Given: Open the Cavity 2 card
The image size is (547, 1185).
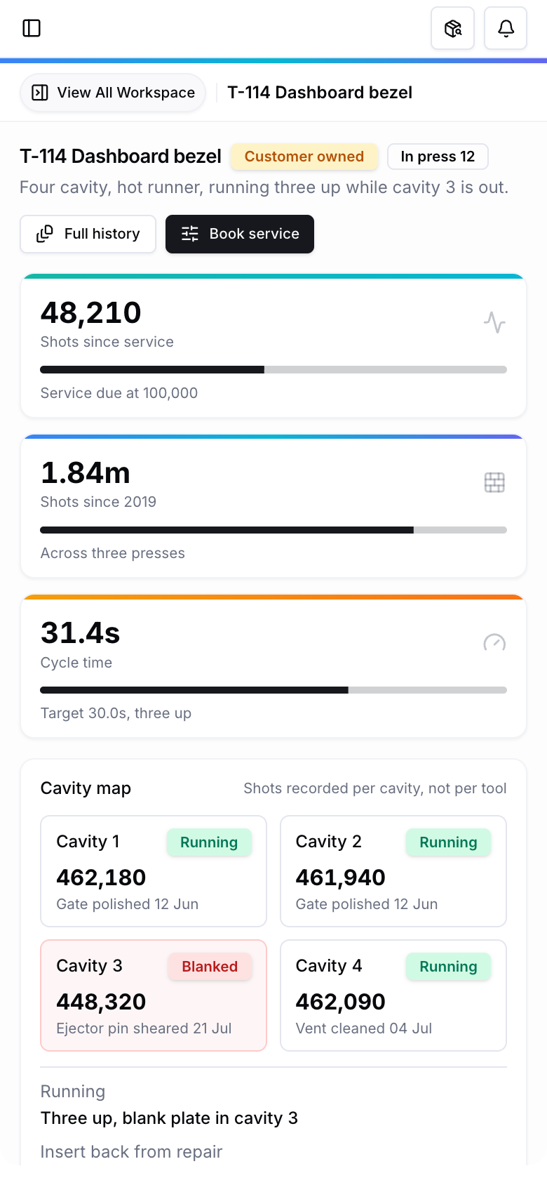Looking at the screenshot, I should pyautogui.click(x=393, y=871).
